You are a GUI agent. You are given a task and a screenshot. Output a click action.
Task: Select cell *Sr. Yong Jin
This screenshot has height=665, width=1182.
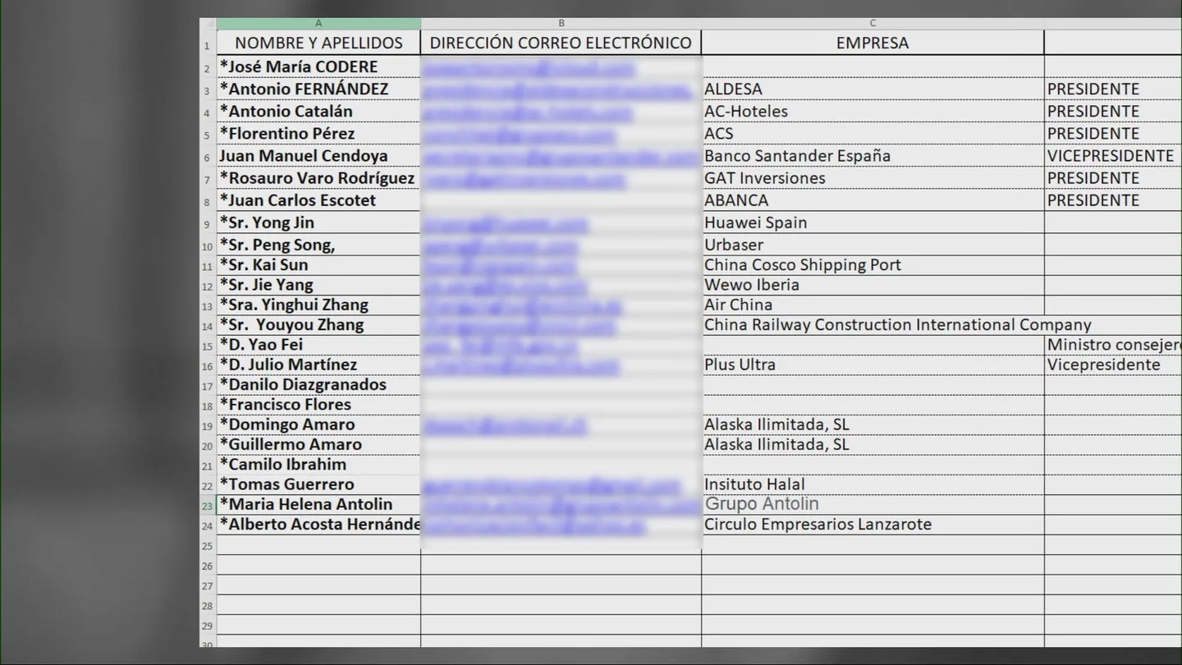[x=318, y=222]
